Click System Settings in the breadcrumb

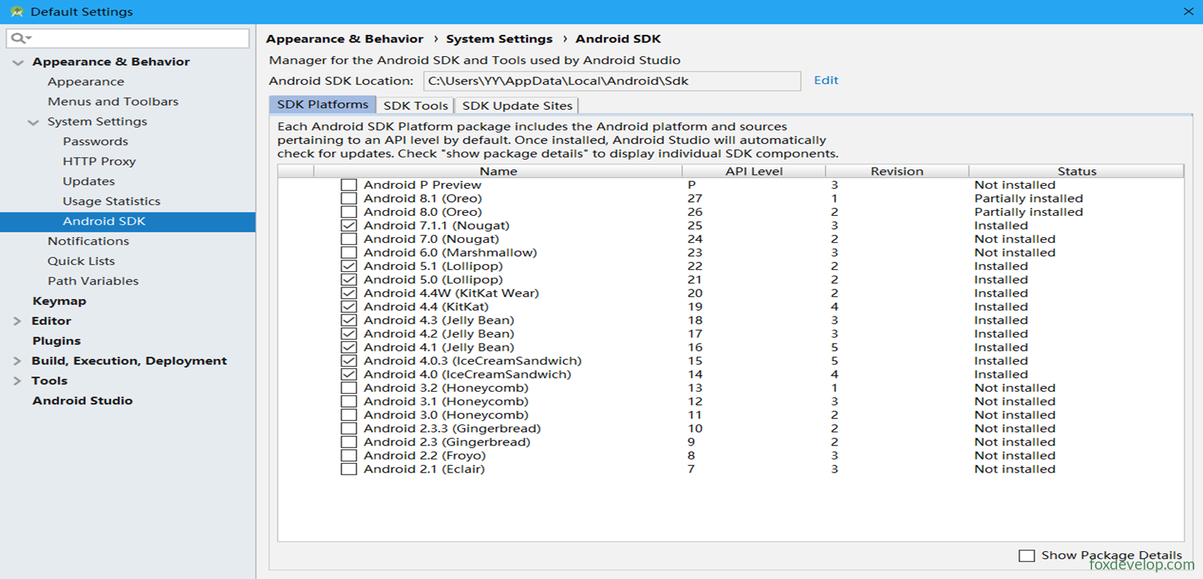point(499,39)
